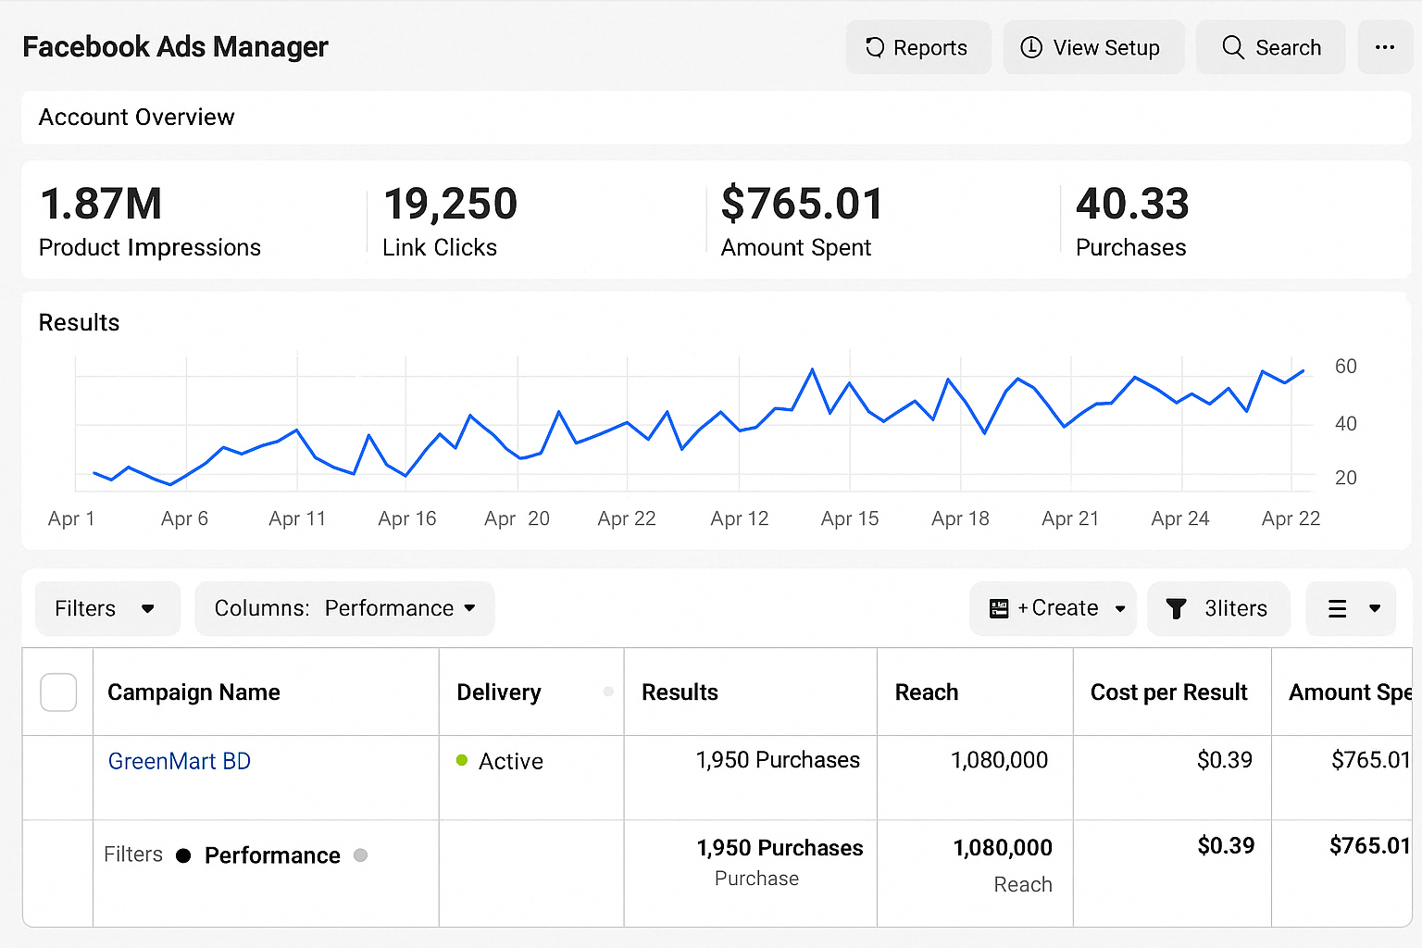The height and width of the screenshot is (948, 1422).
Task: Select the Account Overview heading
Action: [137, 118]
